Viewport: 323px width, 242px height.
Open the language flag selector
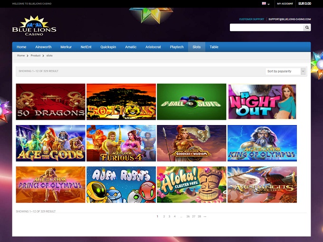[266, 3]
